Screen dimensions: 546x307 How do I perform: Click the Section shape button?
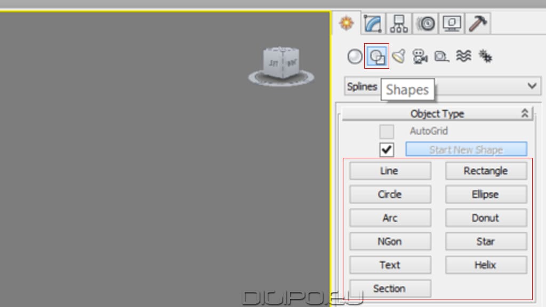click(x=390, y=288)
